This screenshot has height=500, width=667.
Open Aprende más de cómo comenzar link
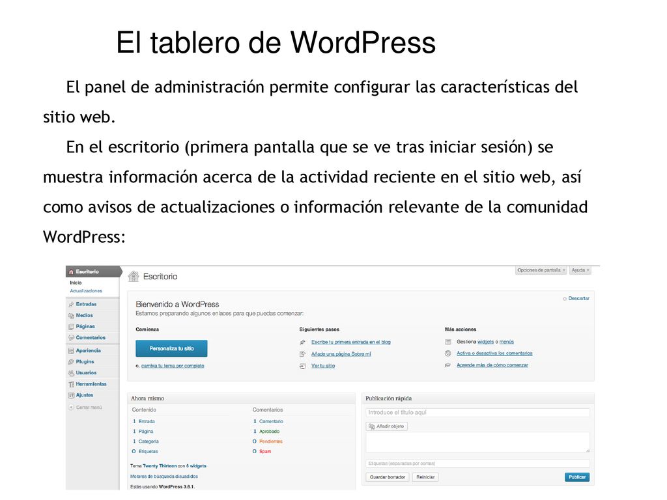tap(492, 365)
